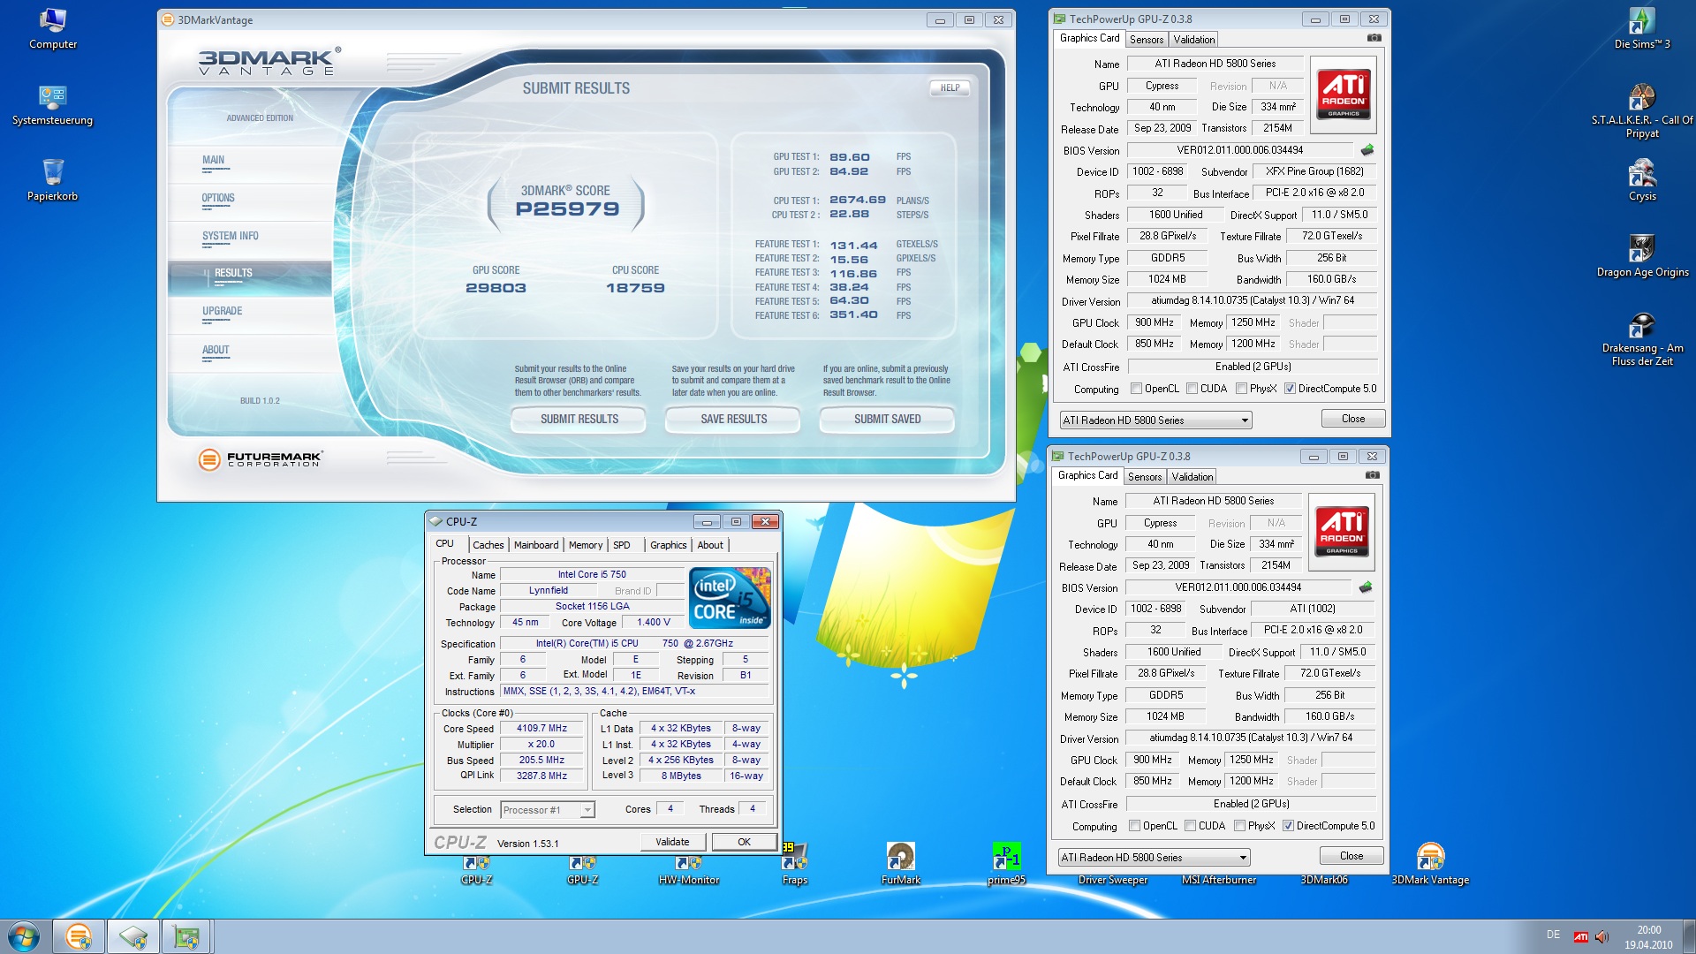Open the FurMark desktop shortcut
The image size is (1696, 954).
coord(901,864)
